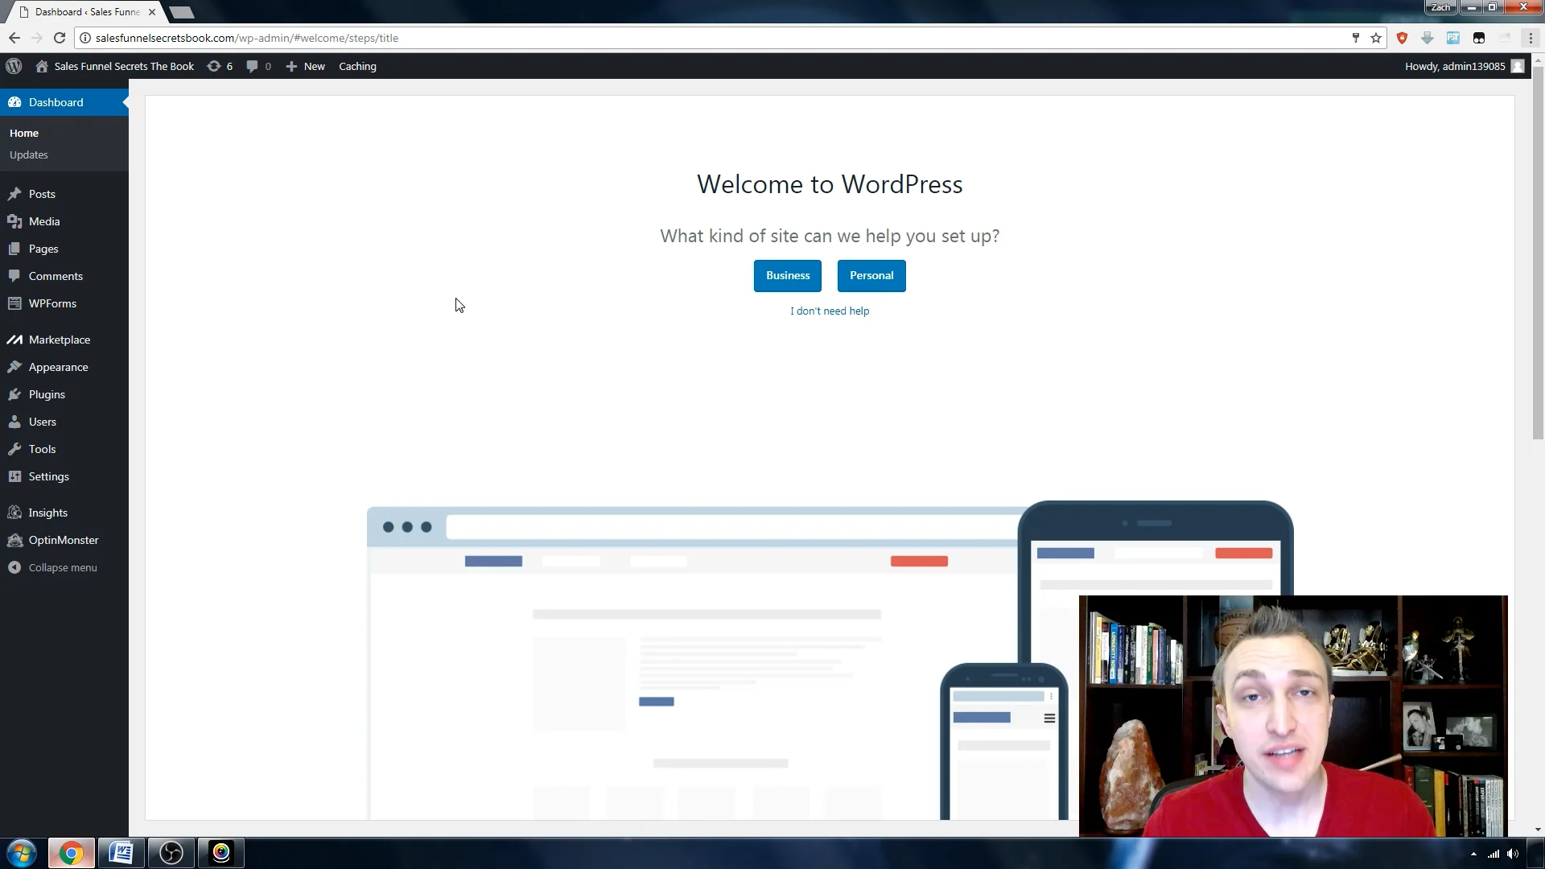Open Chrome's three-dot menu

[1531, 38]
